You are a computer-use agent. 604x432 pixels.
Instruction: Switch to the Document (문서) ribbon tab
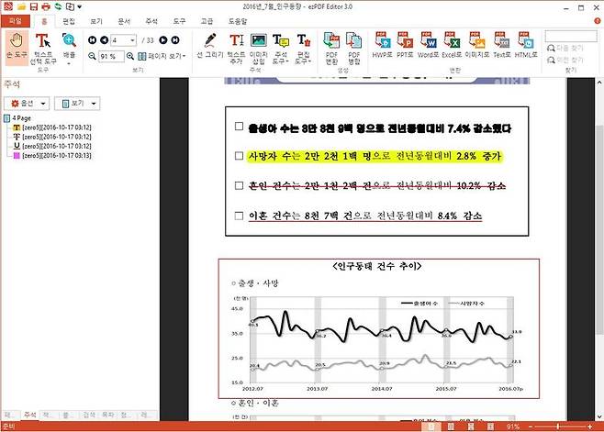tap(124, 21)
